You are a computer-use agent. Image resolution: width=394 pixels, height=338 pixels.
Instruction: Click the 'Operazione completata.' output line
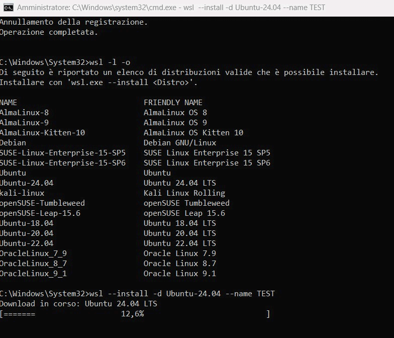tap(49, 32)
